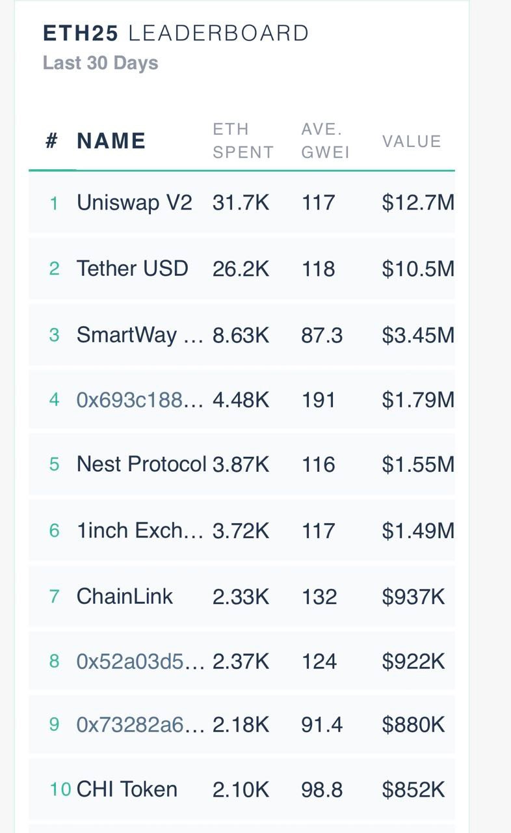
Task: Select the CHI Token entry
Action: point(127,789)
